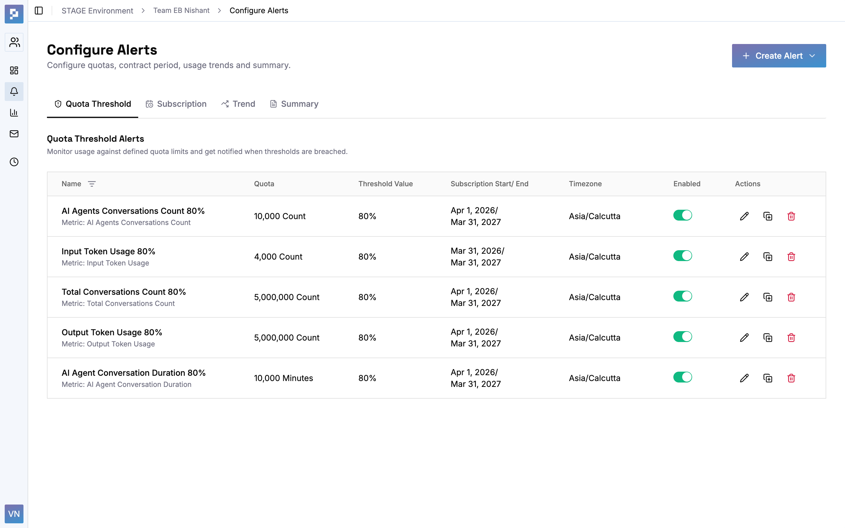Duplicate the Input Token Usage alert
This screenshot has width=845, height=528.
[768, 257]
